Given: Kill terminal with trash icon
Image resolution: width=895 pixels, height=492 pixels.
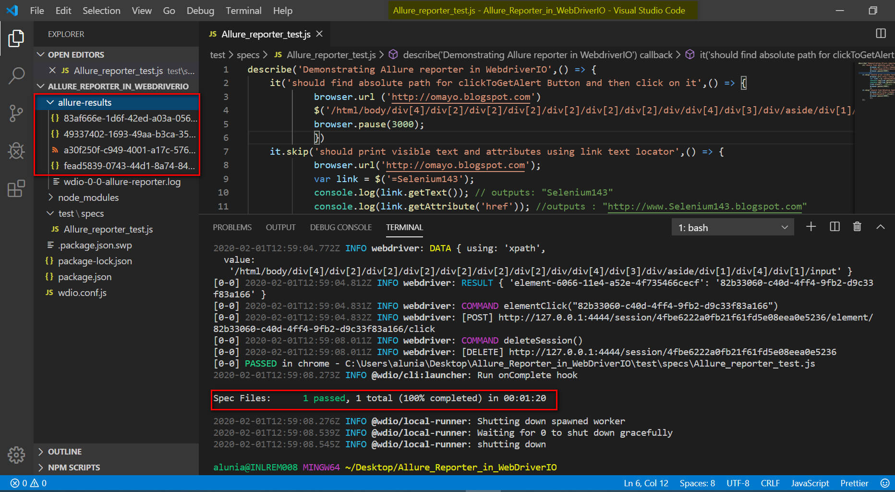Looking at the screenshot, I should pos(857,227).
